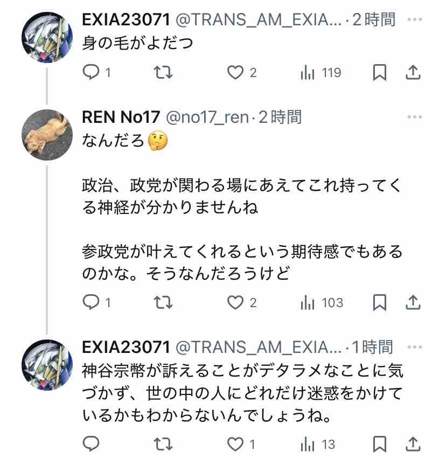
Task: Reply to EXIA23071's first tweet
Action: click(x=96, y=72)
